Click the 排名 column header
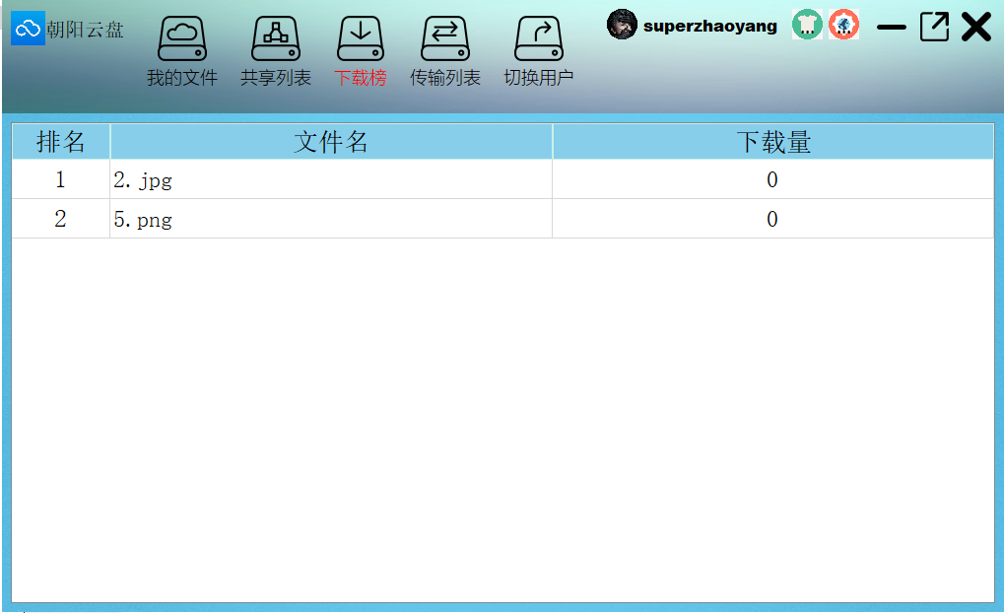 point(61,142)
